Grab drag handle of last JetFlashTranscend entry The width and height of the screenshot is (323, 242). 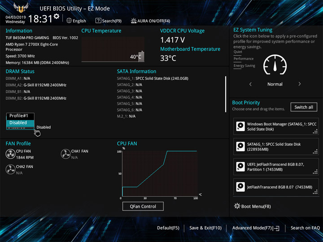(315, 192)
